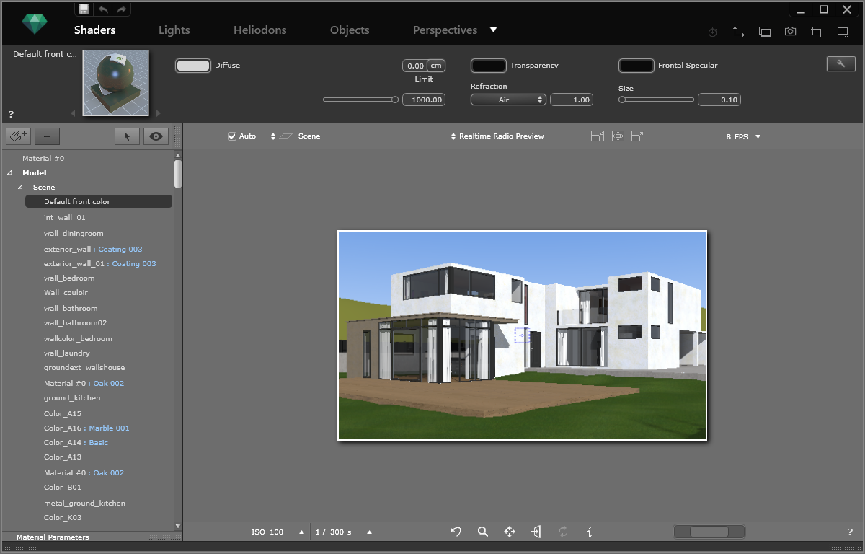This screenshot has height=554, width=865.
Task: Click the undo rotate arrow under viewport
Action: tap(456, 532)
